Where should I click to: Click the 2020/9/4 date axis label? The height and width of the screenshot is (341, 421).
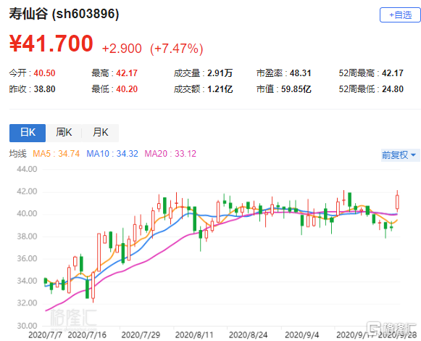[301, 335]
